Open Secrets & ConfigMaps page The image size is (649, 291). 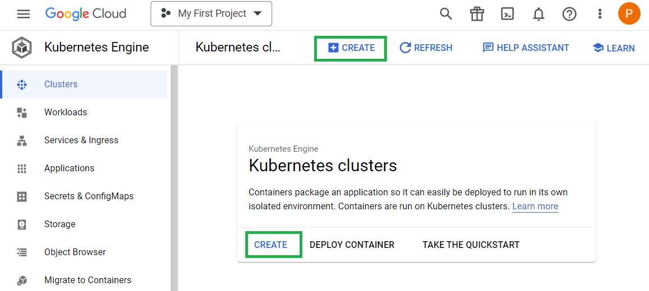(x=85, y=196)
